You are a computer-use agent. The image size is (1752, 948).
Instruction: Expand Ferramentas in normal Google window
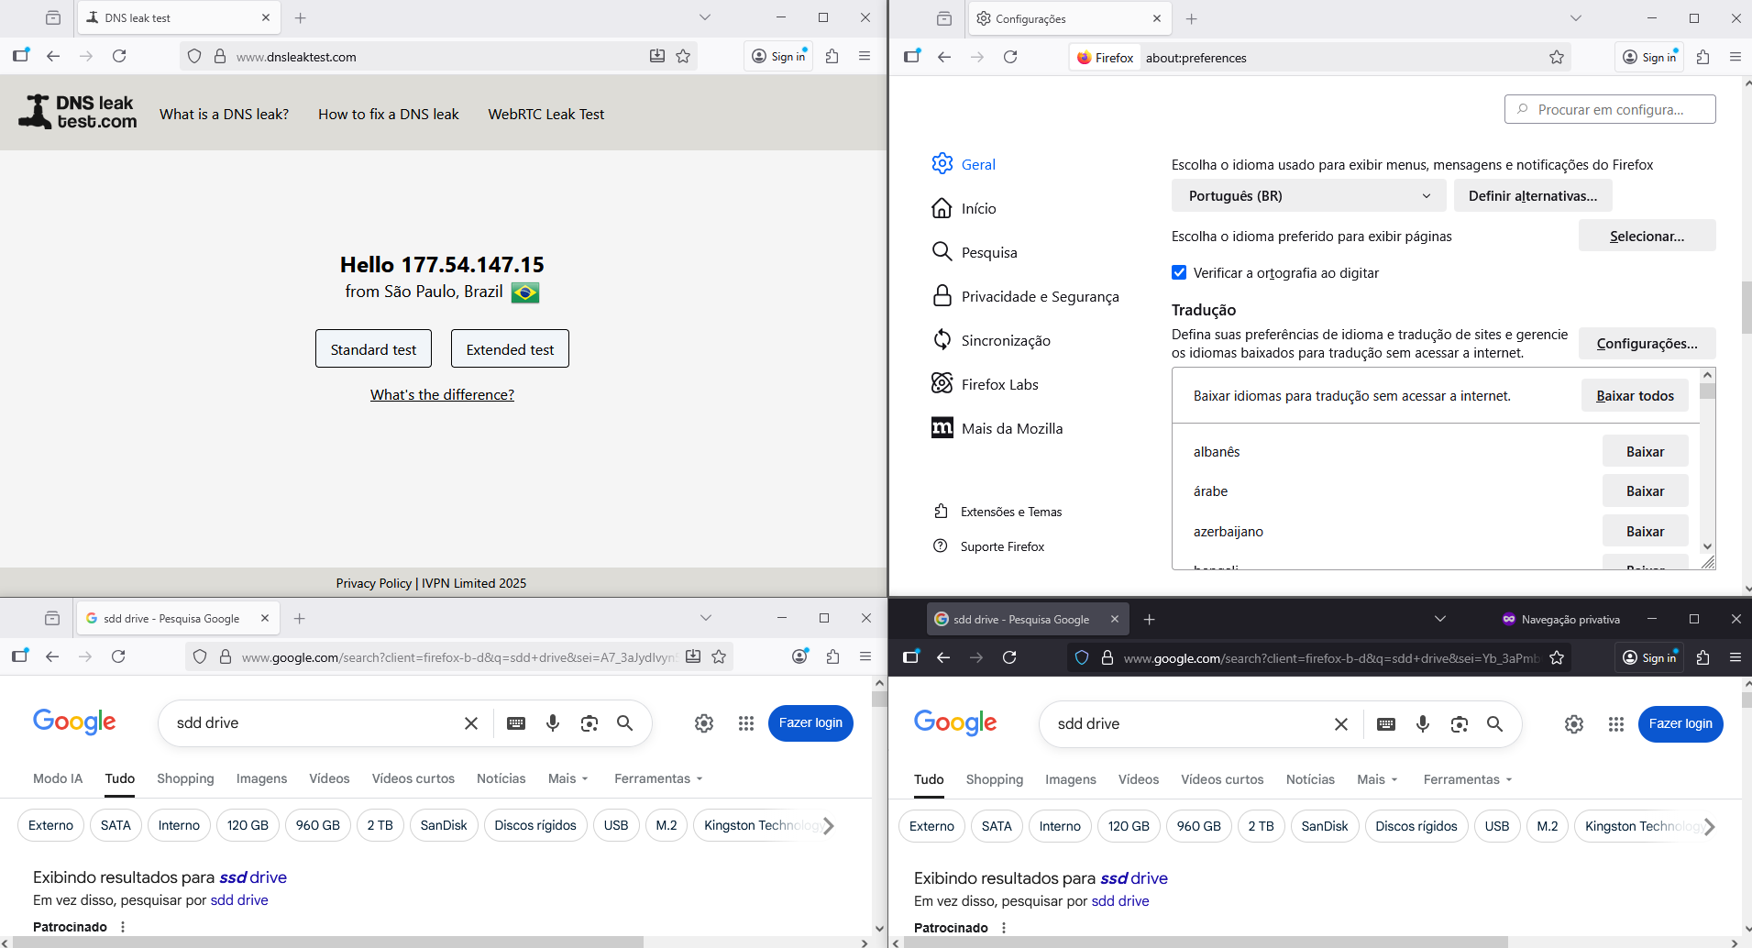point(659,778)
